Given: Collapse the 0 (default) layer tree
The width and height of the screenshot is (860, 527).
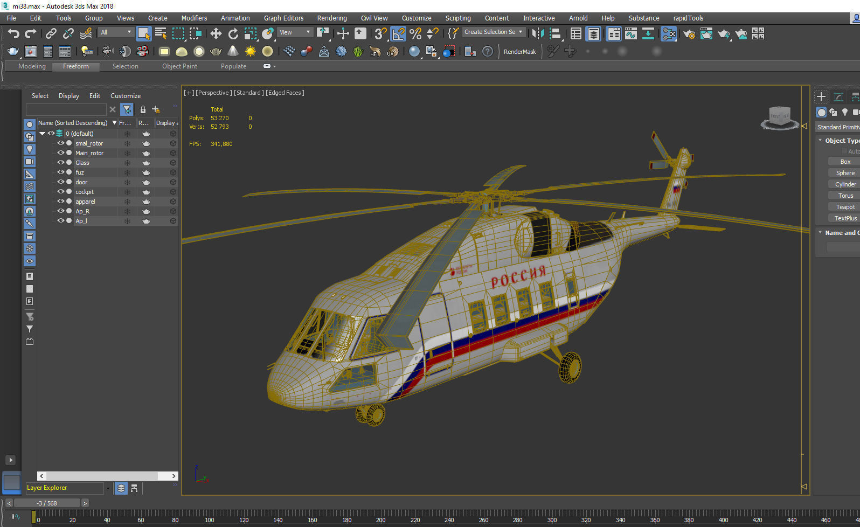Looking at the screenshot, I should point(42,134).
